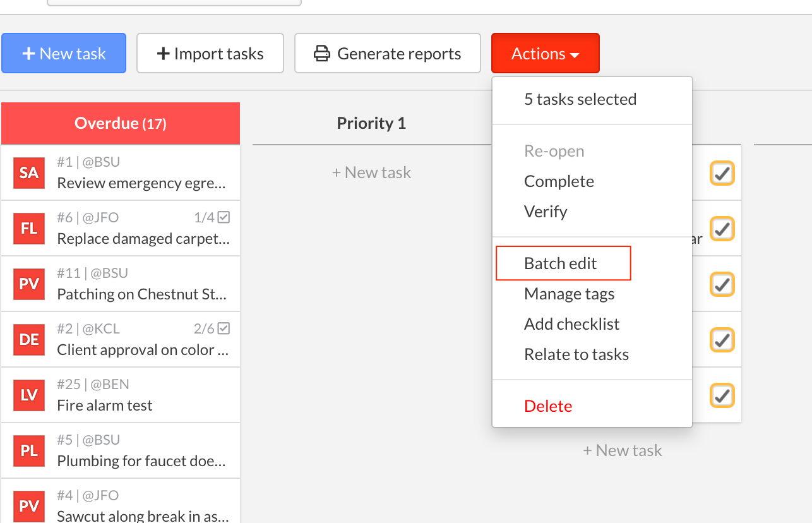Select Add checklist in the Actions menu
The image size is (812, 523).
coord(571,324)
